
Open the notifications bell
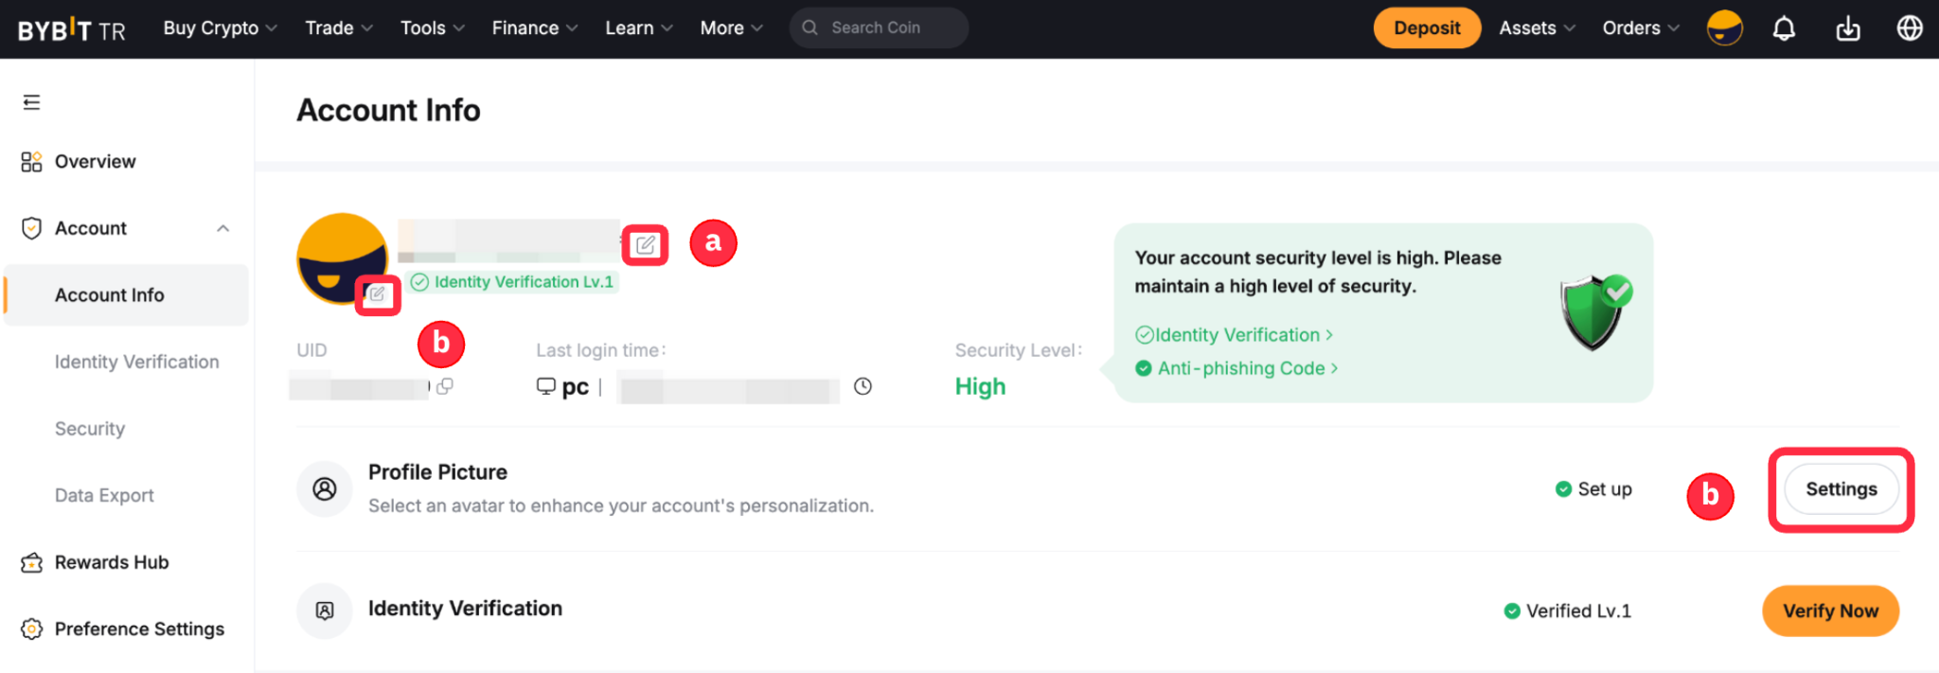pyautogui.click(x=1784, y=28)
